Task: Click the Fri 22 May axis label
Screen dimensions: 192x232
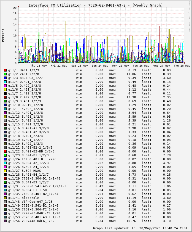Action: (x=59, y=65)
